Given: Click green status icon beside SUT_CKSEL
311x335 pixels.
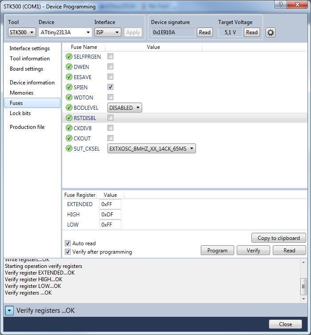Looking at the screenshot, I should click(x=69, y=148).
